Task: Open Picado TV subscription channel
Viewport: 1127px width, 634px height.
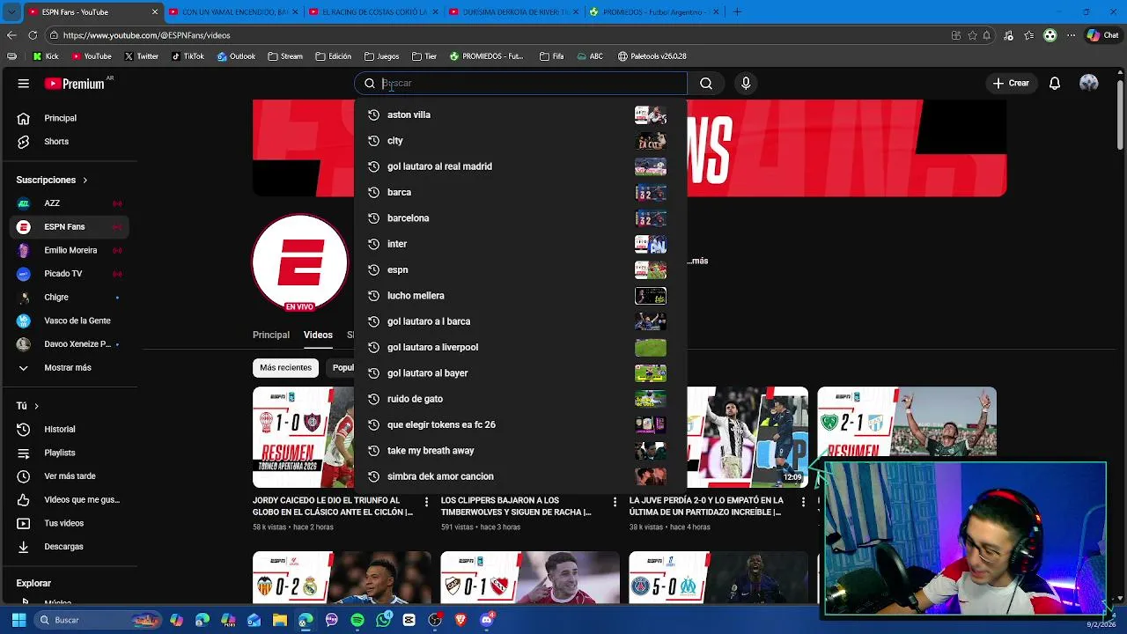Action: [x=69, y=274]
